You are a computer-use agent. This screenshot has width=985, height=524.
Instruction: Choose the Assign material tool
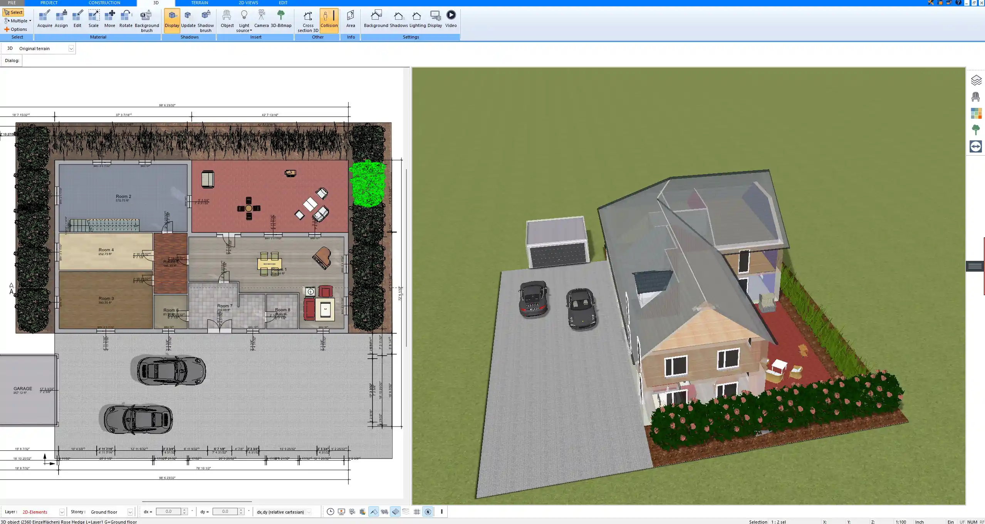[61, 19]
